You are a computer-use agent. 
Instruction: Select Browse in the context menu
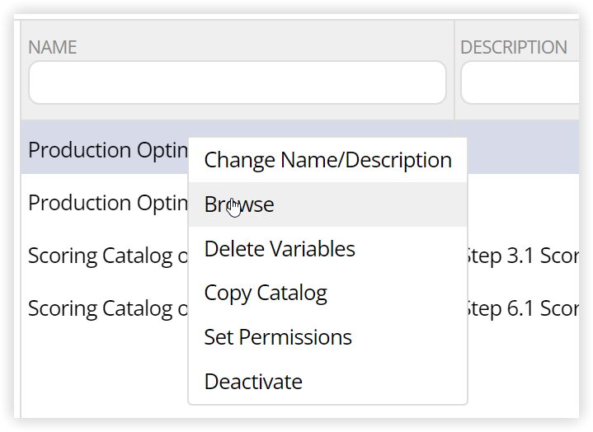[x=327, y=204]
